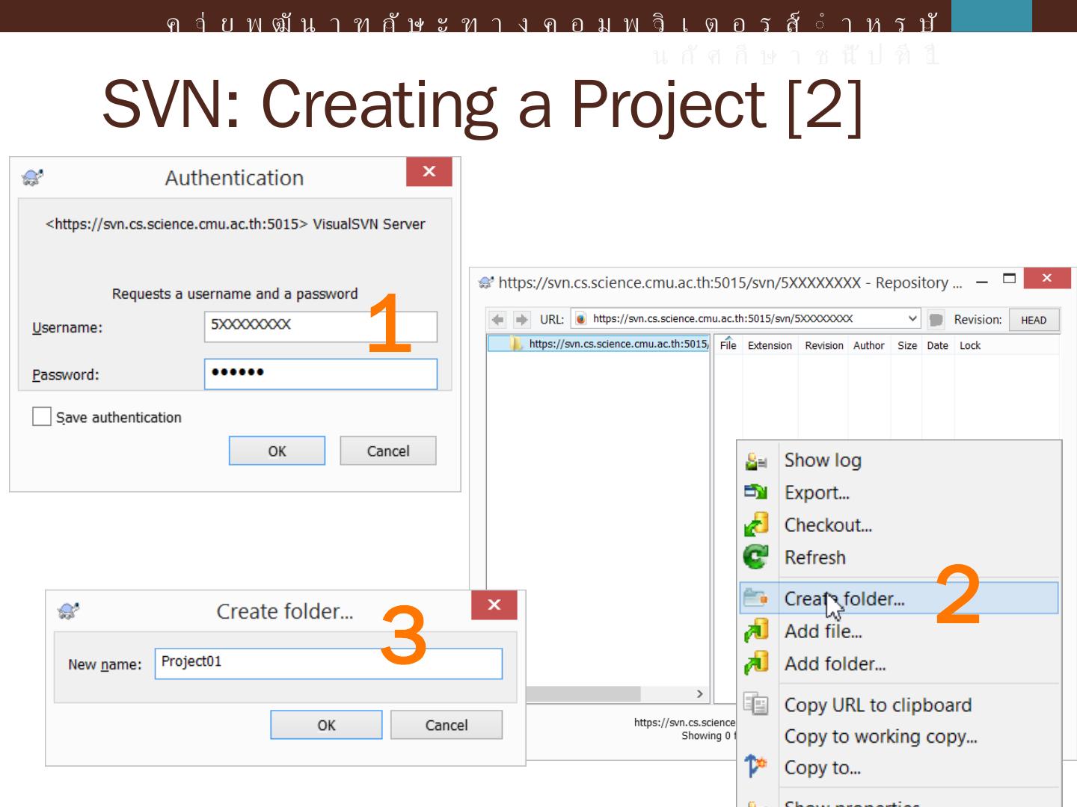The width and height of the screenshot is (1077, 807).
Task: Click the Add file icon
Action: [756, 631]
